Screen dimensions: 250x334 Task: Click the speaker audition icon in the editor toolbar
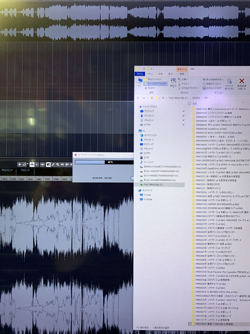pyautogui.click(x=42, y=165)
